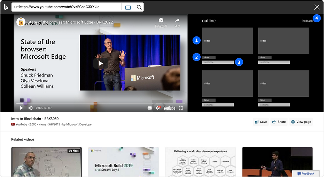Image resolution: width=324 pixels, height=177 pixels.
Task: Click the YouTube logo in player
Action: 169,108
